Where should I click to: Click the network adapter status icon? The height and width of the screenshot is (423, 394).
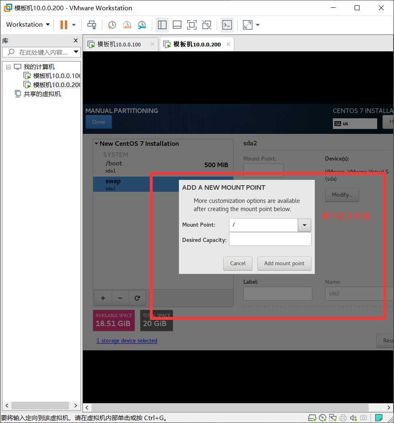tap(333, 418)
